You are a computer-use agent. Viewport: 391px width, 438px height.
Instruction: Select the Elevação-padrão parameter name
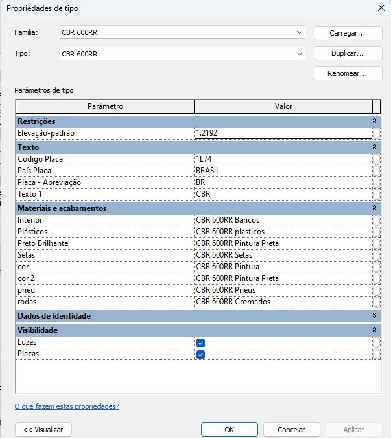(x=105, y=133)
